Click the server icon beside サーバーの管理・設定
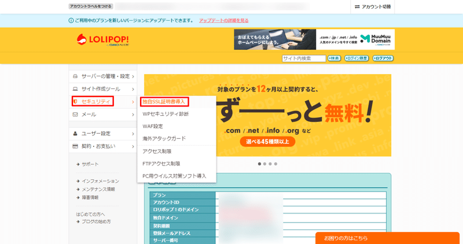Screen dimensions: 463x244 pyautogui.click(x=75, y=76)
